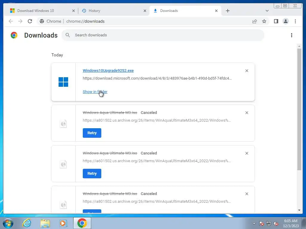Click the download.microsoft.com source URL
This screenshot has width=306, height=229.
[157, 78]
